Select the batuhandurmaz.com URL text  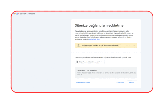[x=89, y=62]
